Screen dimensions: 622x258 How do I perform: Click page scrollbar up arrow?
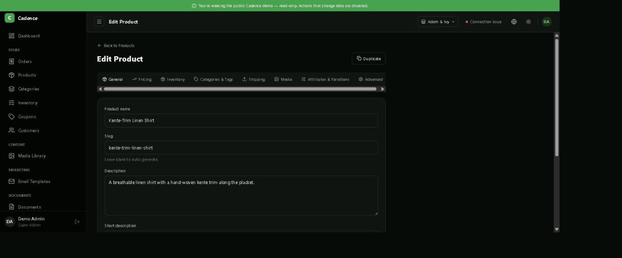557,36
